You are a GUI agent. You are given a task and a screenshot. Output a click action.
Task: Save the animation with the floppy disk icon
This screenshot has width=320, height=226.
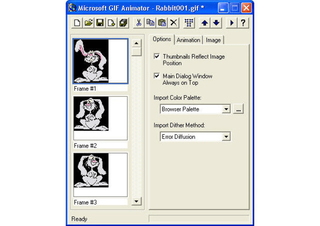(x=100, y=22)
